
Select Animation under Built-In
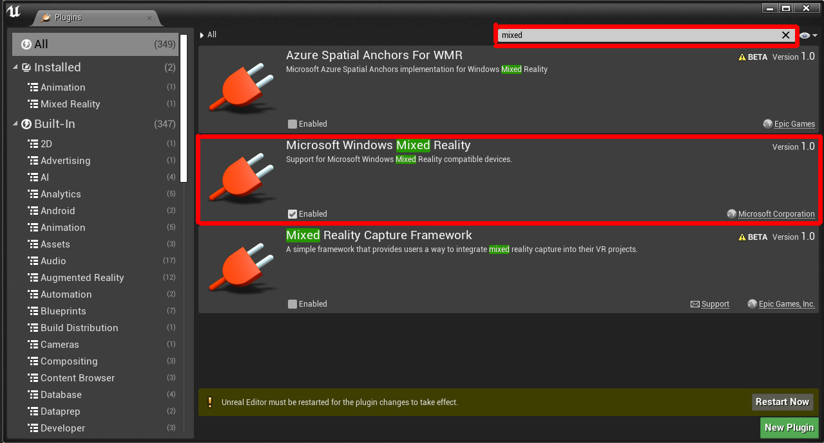[x=95, y=228]
